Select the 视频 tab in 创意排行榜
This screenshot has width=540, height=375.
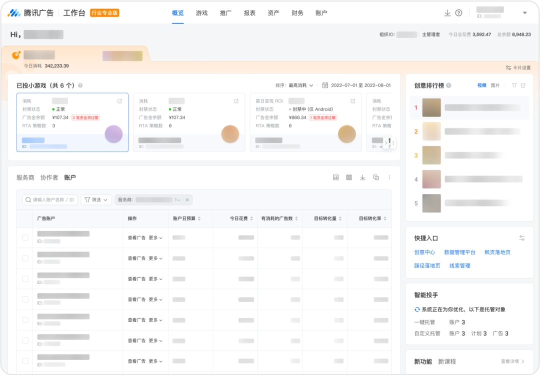coord(481,85)
